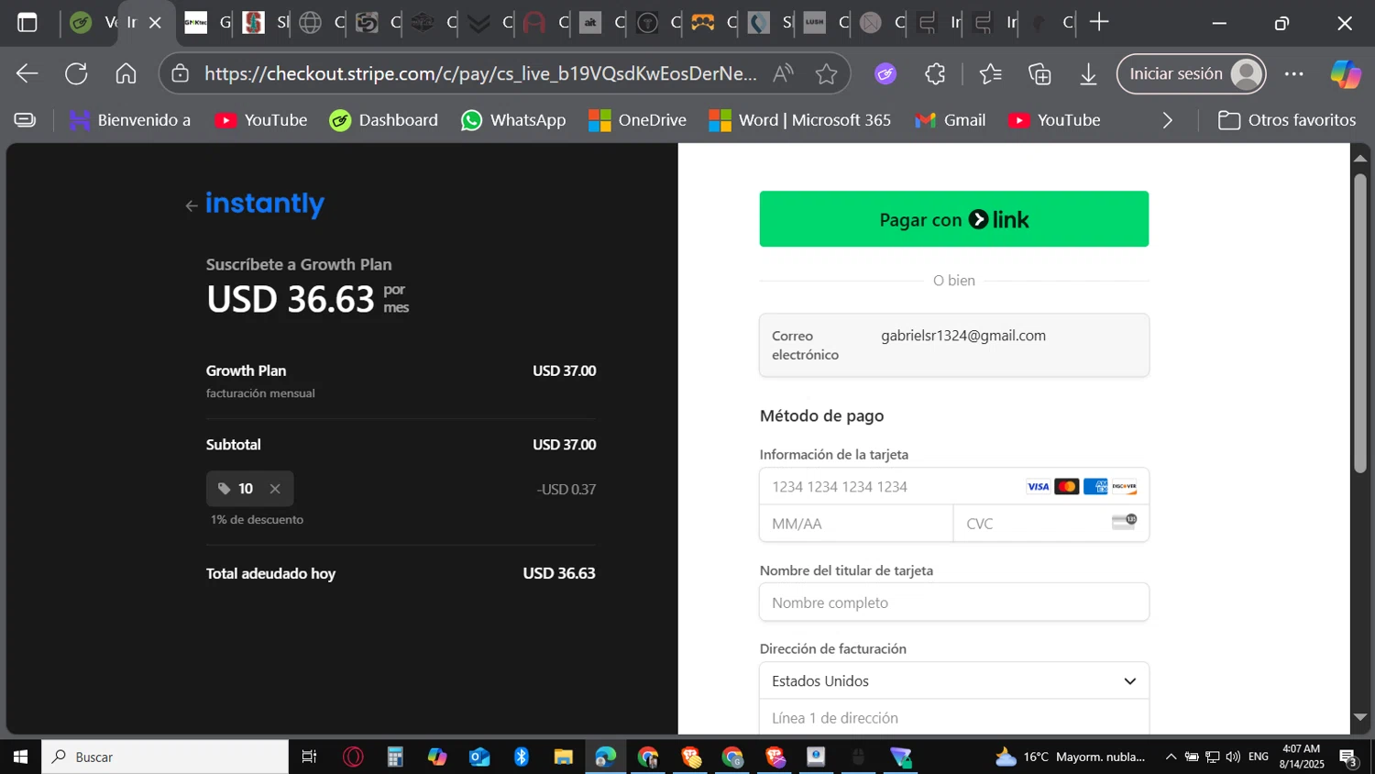This screenshot has width=1375, height=774.
Task: Click the back arrow next to instantly logo
Action: click(x=191, y=205)
